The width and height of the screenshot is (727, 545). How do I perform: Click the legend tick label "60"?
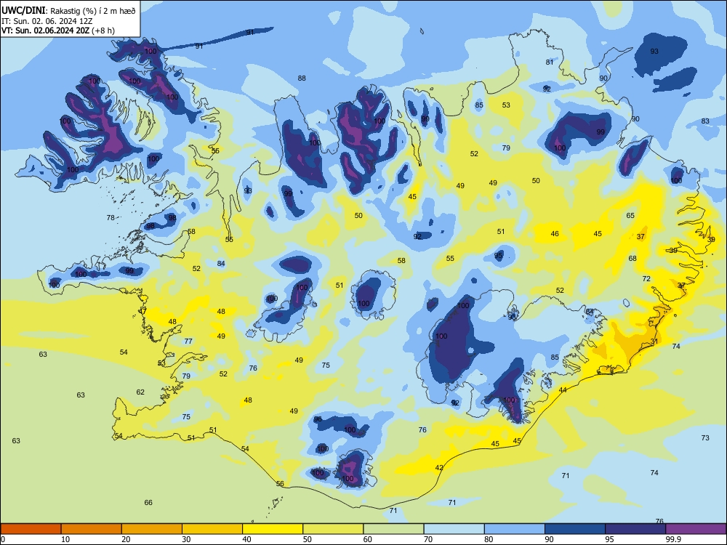click(x=368, y=539)
